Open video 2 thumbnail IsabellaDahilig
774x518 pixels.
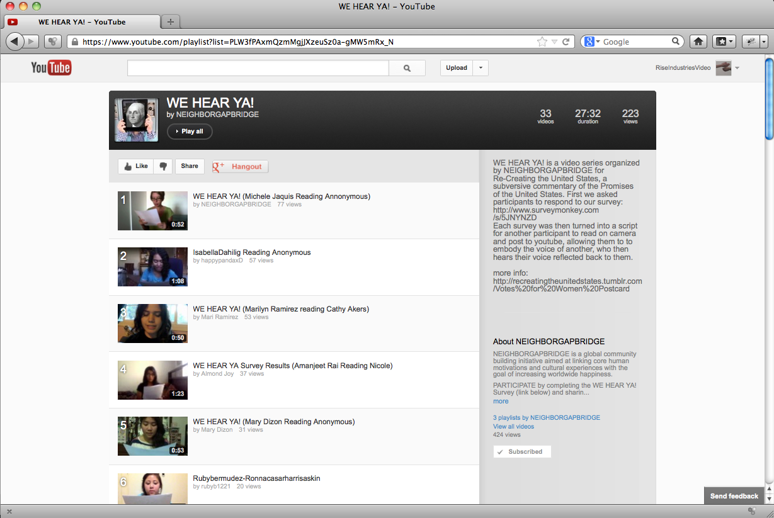(x=152, y=267)
